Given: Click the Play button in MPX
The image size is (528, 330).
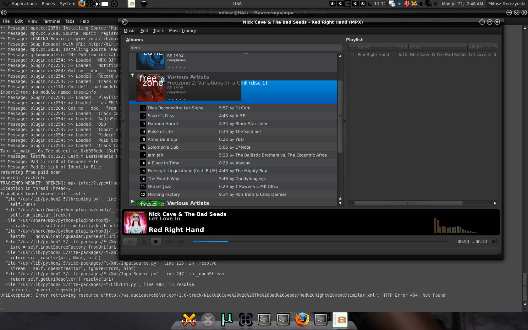Looking at the screenshot, I should tap(130, 242).
